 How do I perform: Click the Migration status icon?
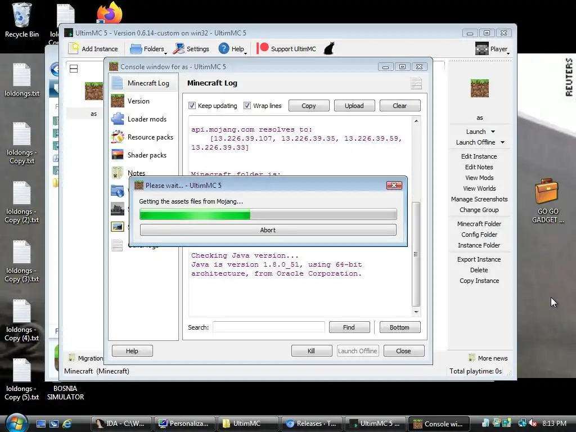[72, 358]
